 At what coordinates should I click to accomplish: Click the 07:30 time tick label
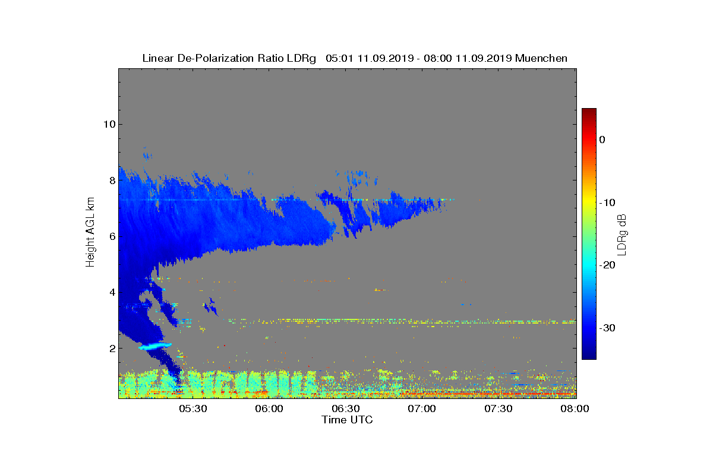pos(499,408)
